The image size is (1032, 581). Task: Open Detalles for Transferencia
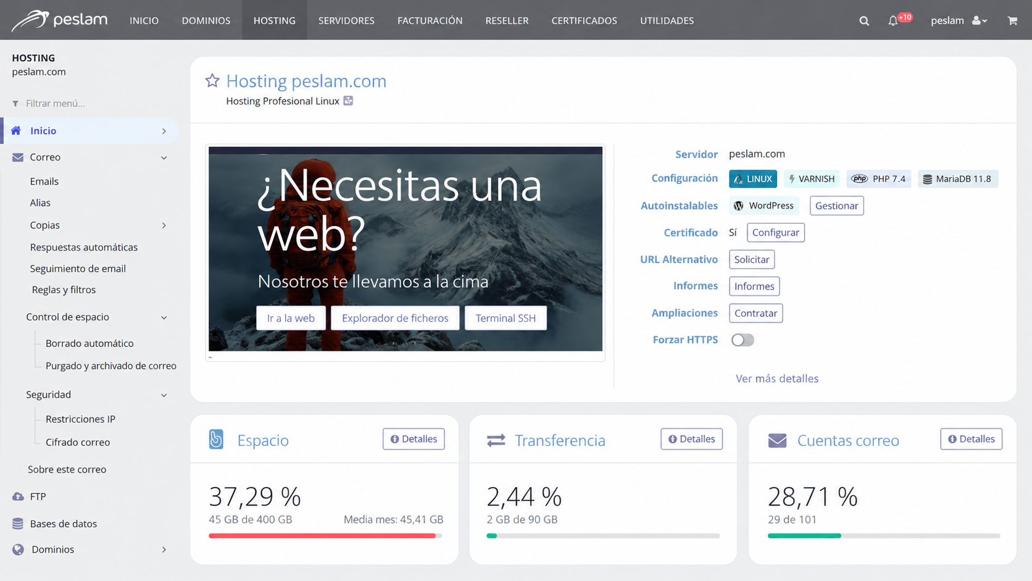click(691, 439)
